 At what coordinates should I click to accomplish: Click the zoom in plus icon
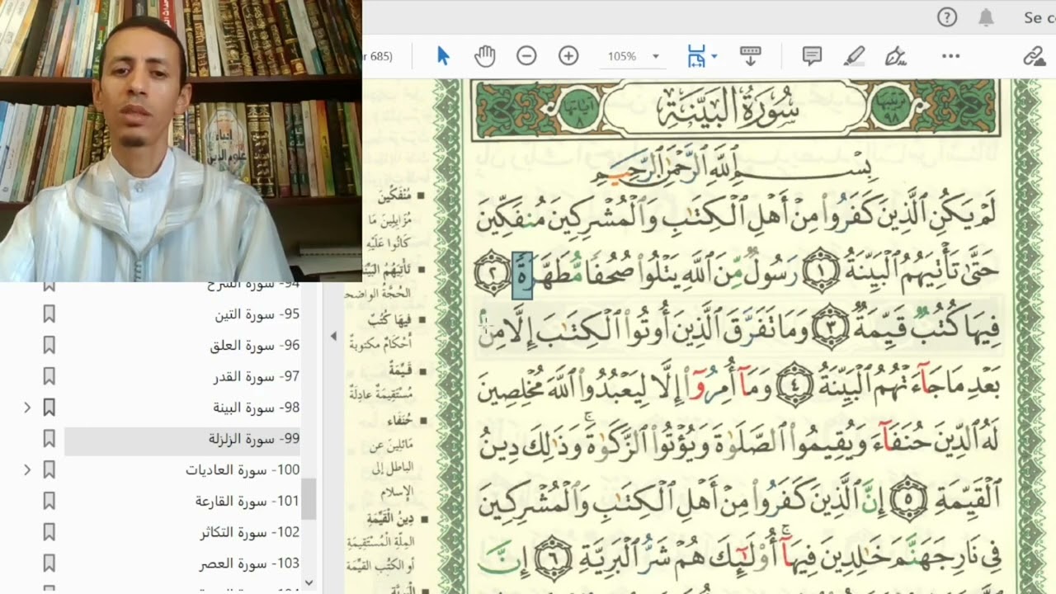(568, 56)
